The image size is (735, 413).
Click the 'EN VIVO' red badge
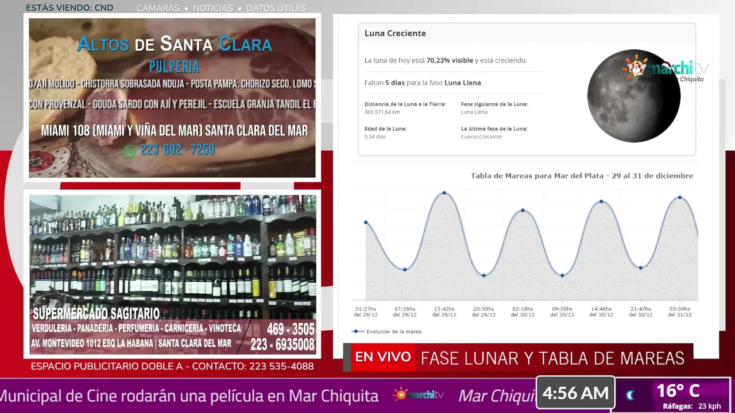(382, 357)
